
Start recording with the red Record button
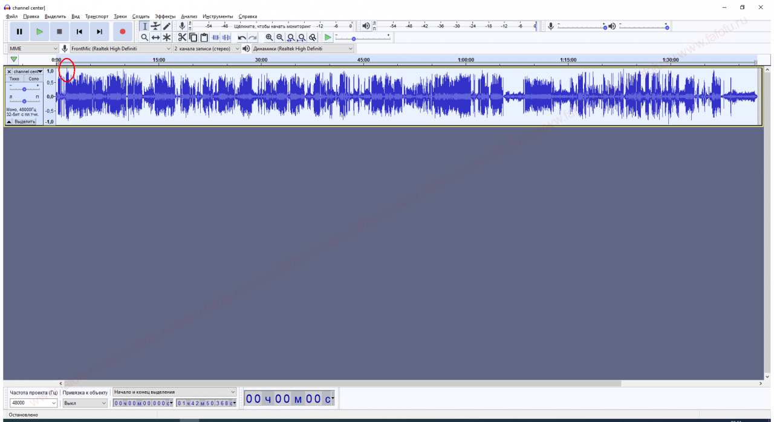point(123,31)
